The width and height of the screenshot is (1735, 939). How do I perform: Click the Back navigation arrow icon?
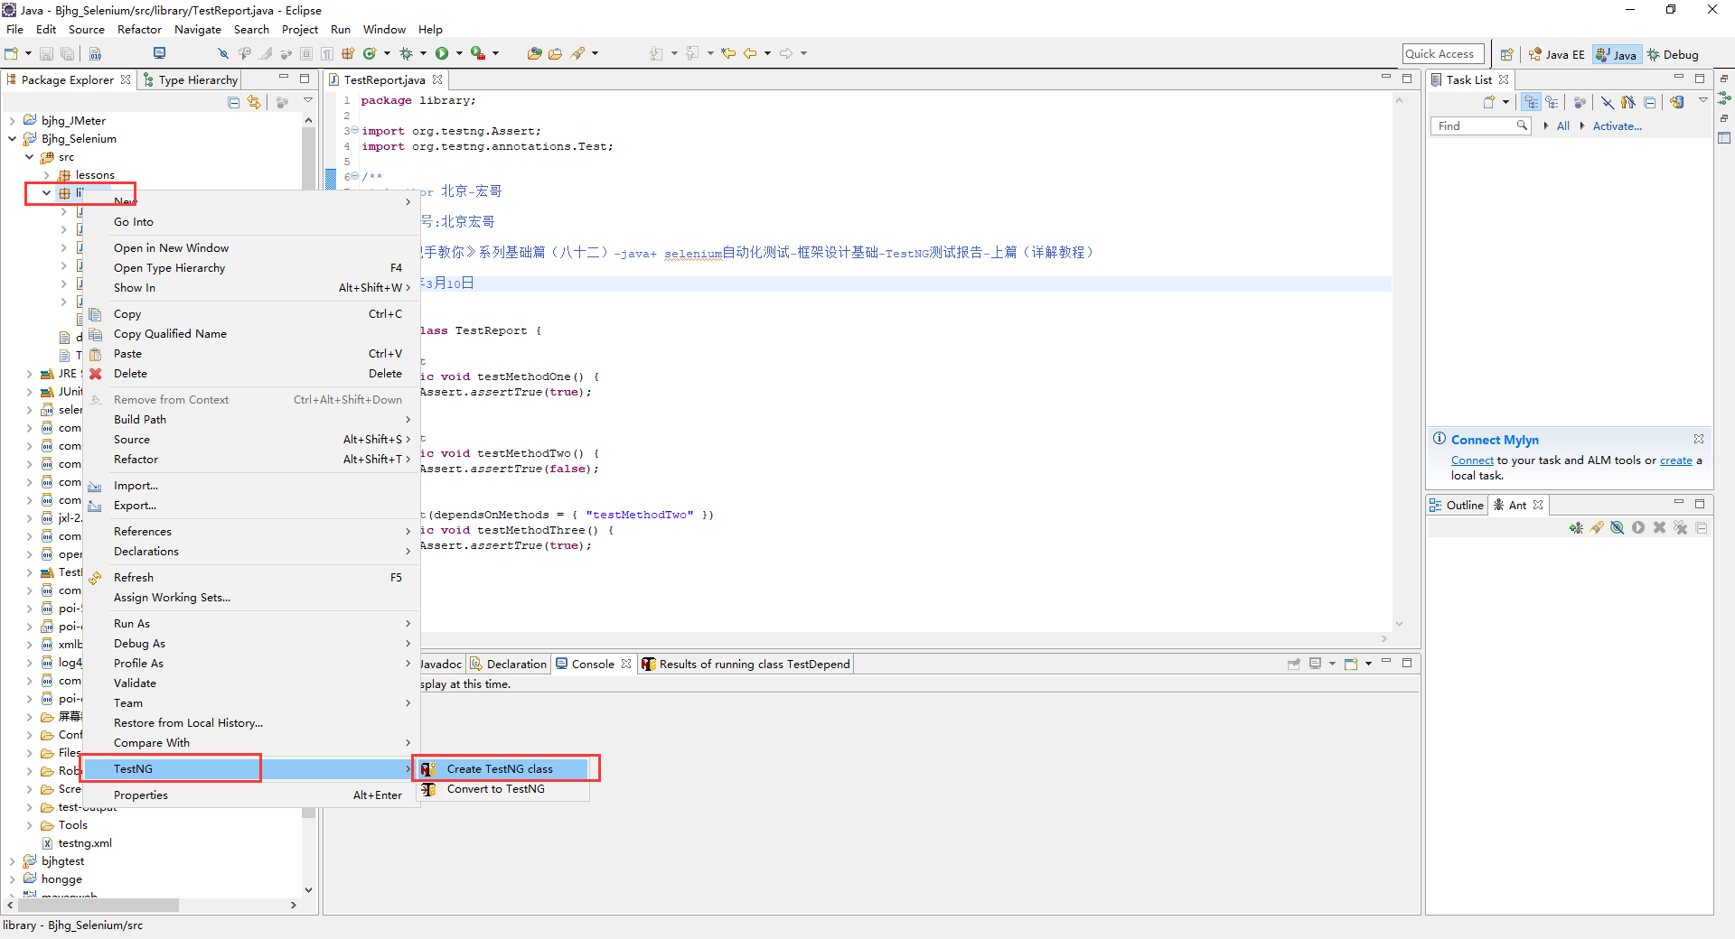coord(749,54)
